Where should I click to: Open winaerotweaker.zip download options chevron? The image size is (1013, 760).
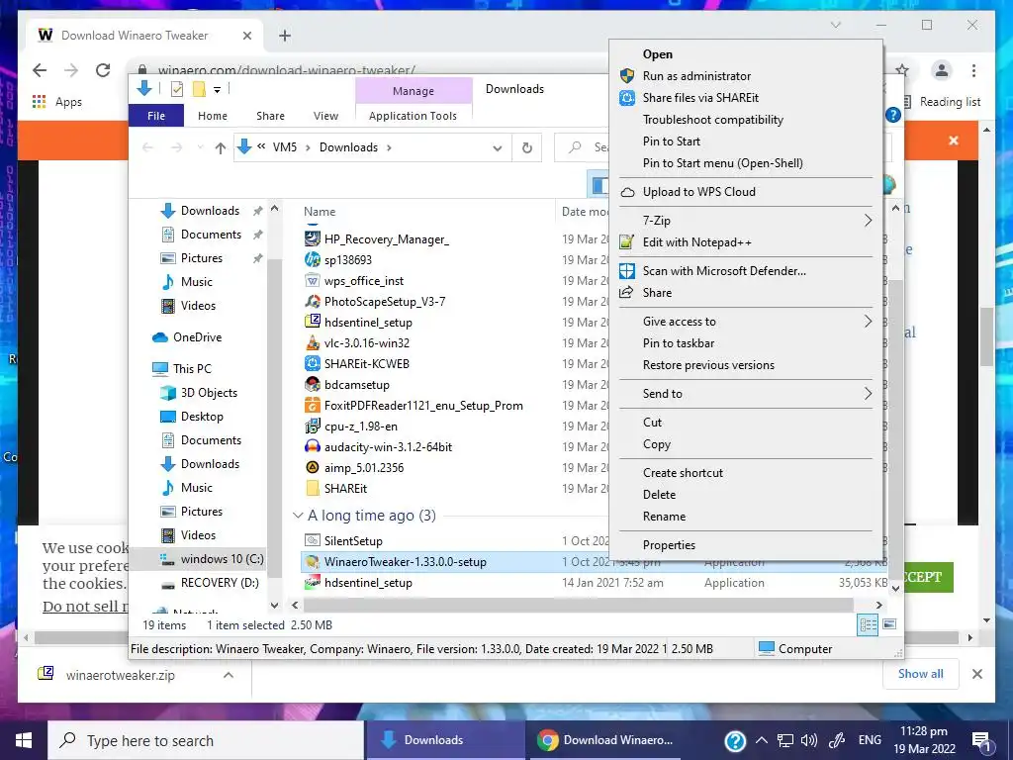229,675
